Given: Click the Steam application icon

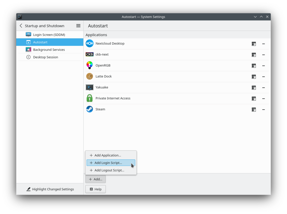Looking at the screenshot, I should point(89,109).
